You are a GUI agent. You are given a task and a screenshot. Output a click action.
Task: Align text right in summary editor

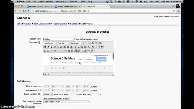tap(71, 47)
